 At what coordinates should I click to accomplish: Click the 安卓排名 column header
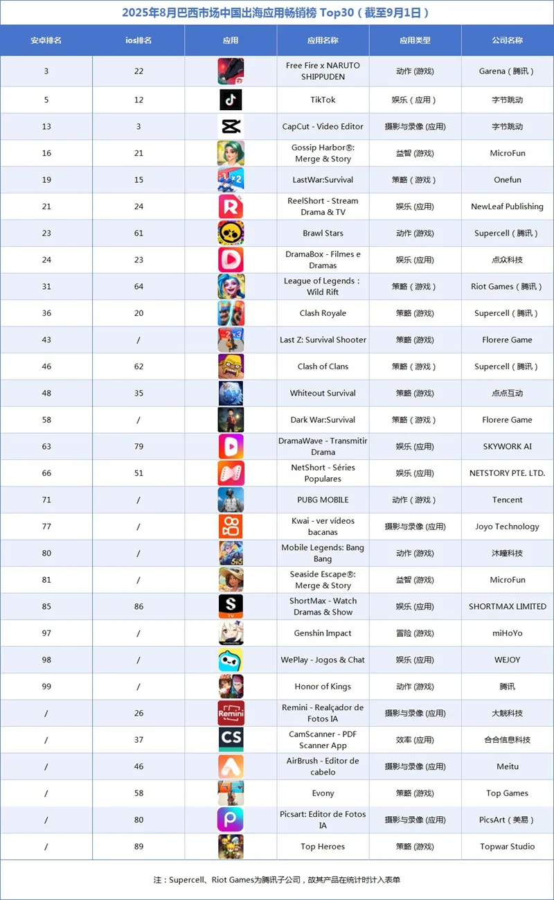(x=46, y=40)
